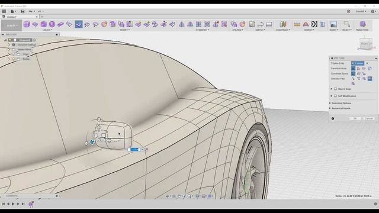The image size is (379, 213).
Task: Select the vertex selection filter
Action: click(353, 79)
